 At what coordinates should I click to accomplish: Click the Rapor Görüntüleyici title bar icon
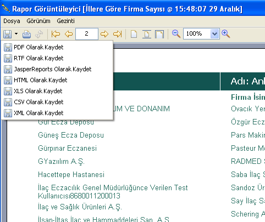(x=5, y=8)
